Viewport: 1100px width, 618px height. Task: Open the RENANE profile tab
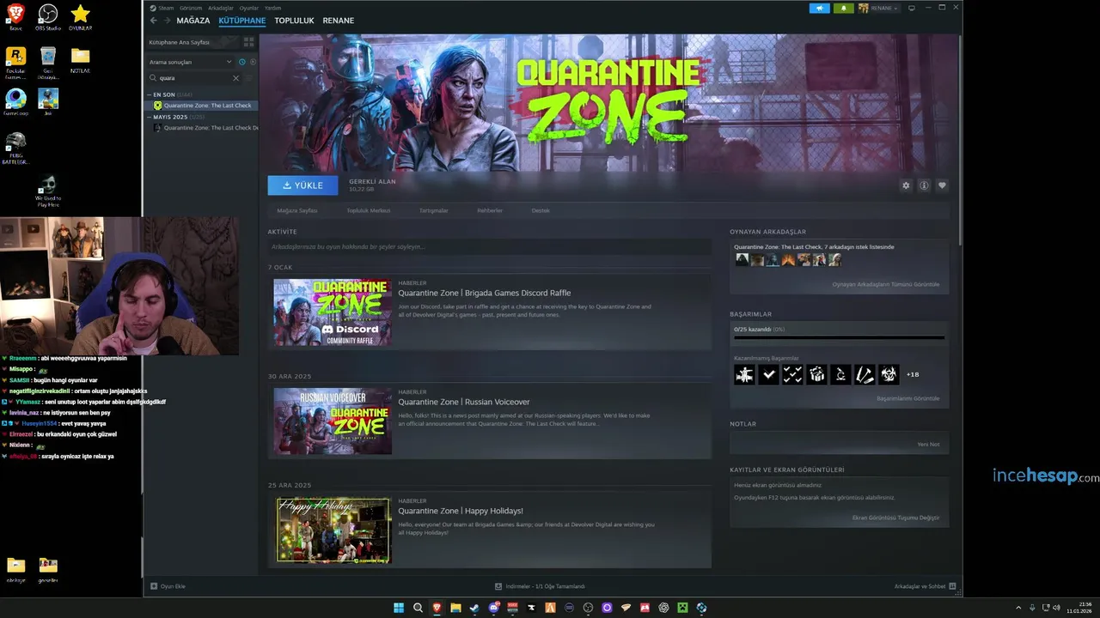[x=338, y=21]
